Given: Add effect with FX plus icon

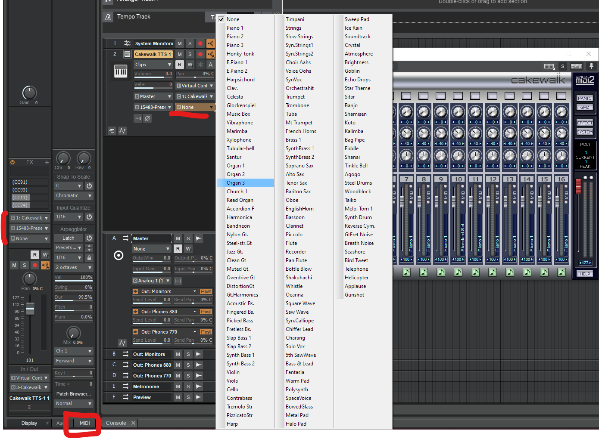Looking at the screenshot, I should pyautogui.click(x=47, y=162).
